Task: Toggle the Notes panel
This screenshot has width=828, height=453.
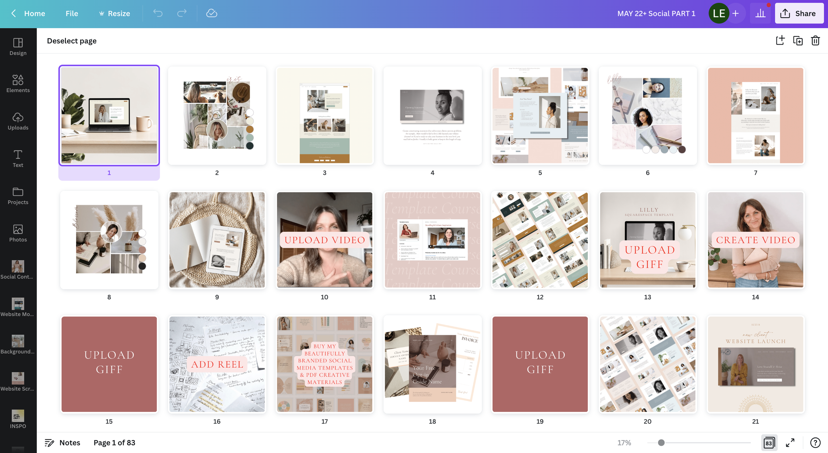Action: click(x=63, y=443)
